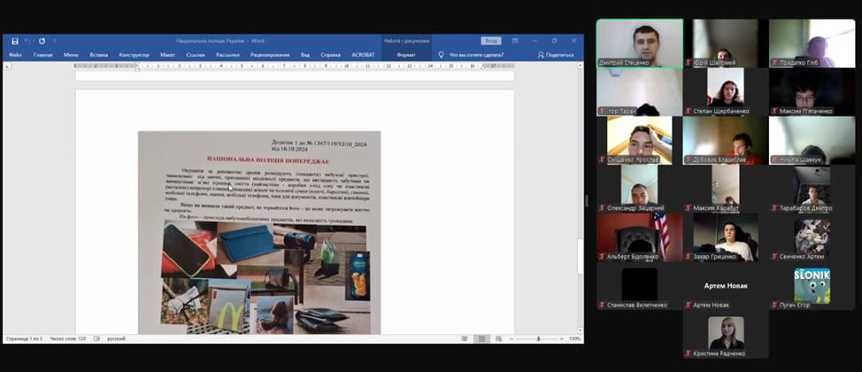Open Ribbon Display Options icon

(x=515, y=41)
